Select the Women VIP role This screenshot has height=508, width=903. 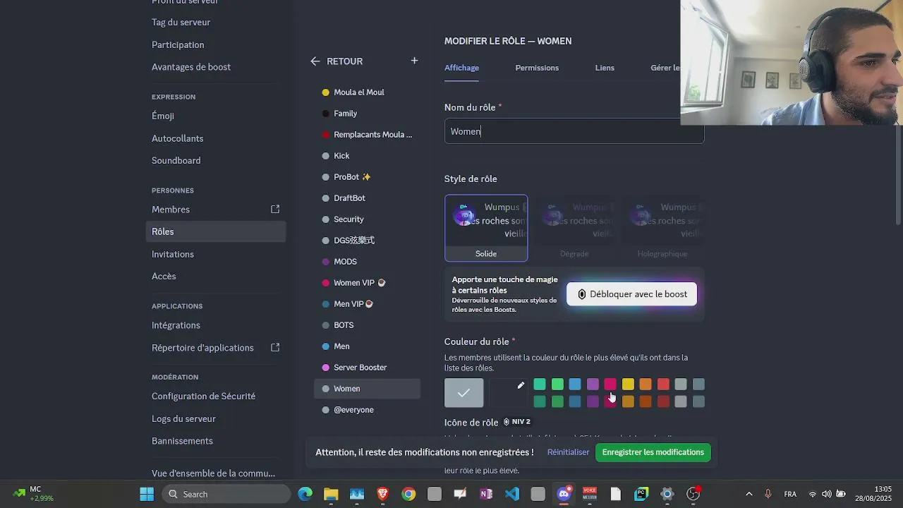coord(367,283)
